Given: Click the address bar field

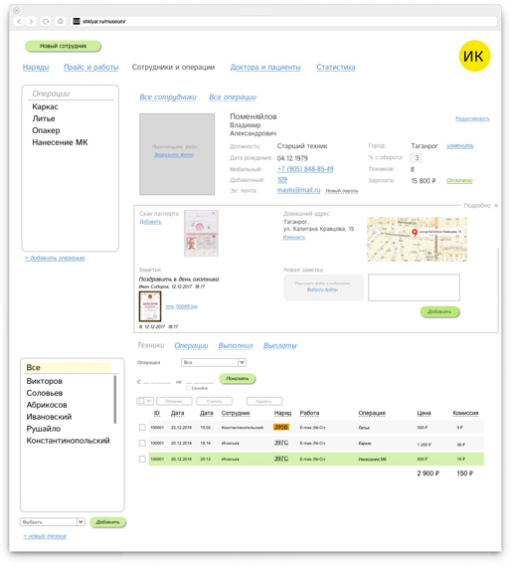Looking at the screenshot, I should 284,21.
